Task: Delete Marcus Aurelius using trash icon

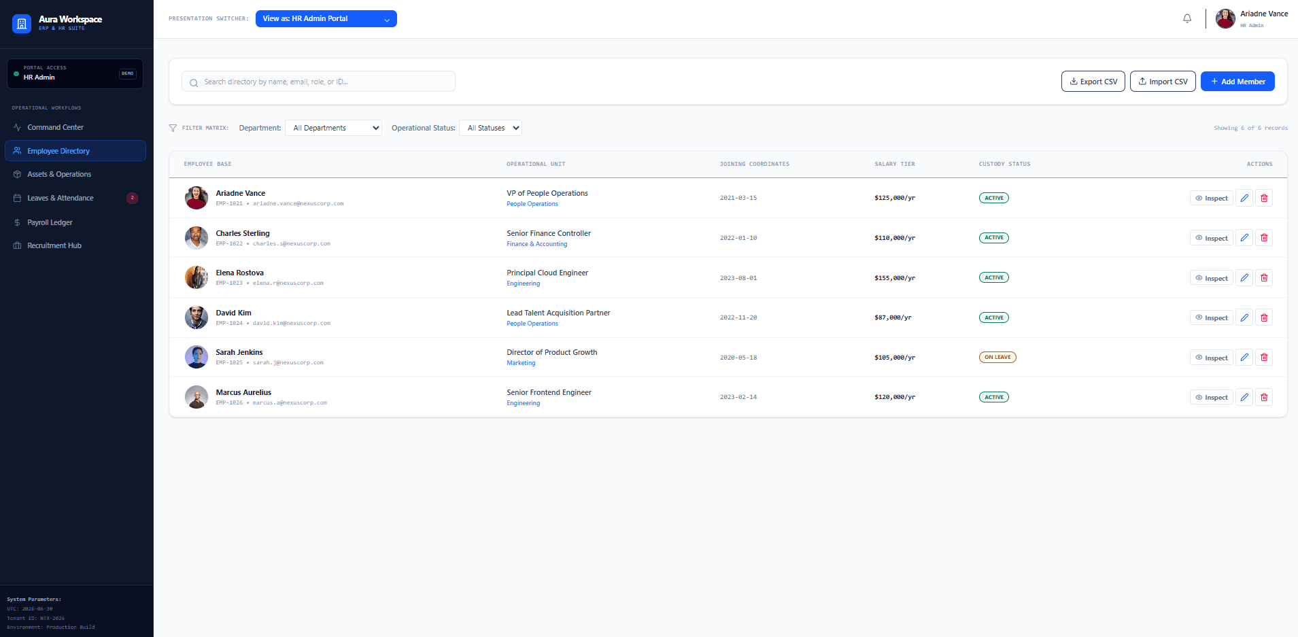Action: pyautogui.click(x=1264, y=397)
